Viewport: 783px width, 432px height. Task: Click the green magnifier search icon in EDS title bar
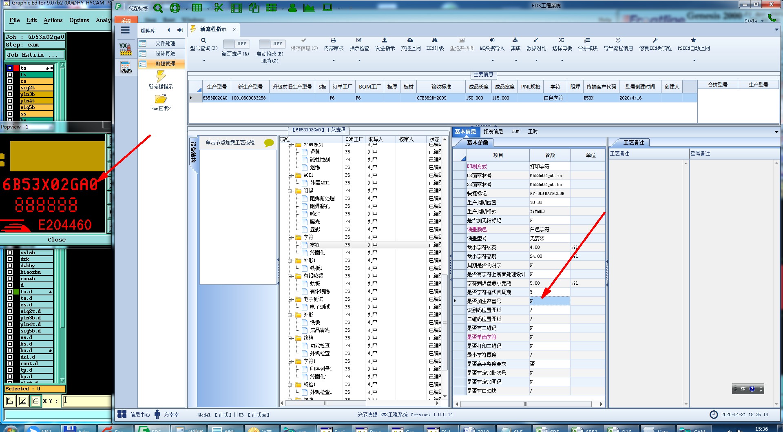[158, 8]
